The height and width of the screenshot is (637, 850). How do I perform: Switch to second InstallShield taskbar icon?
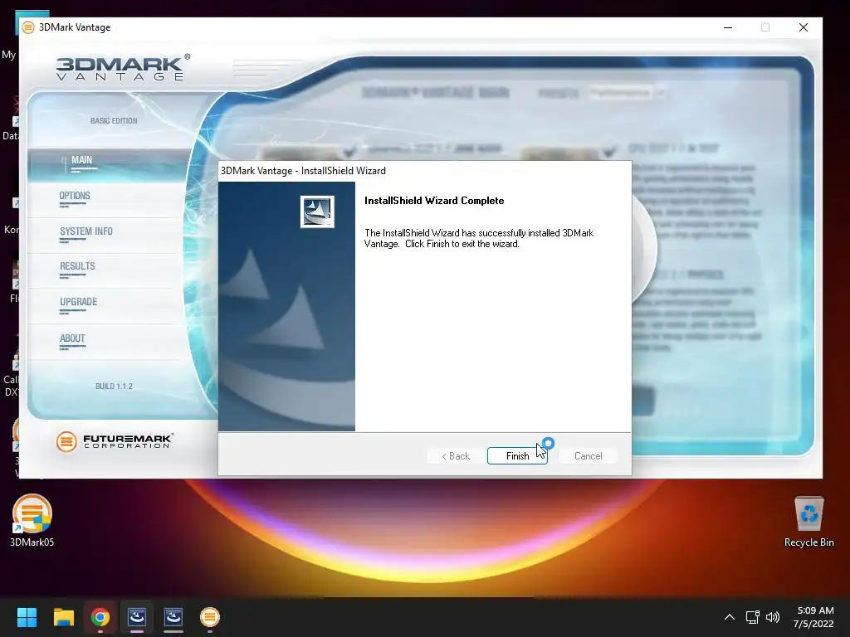pyautogui.click(x=173, y=617)
